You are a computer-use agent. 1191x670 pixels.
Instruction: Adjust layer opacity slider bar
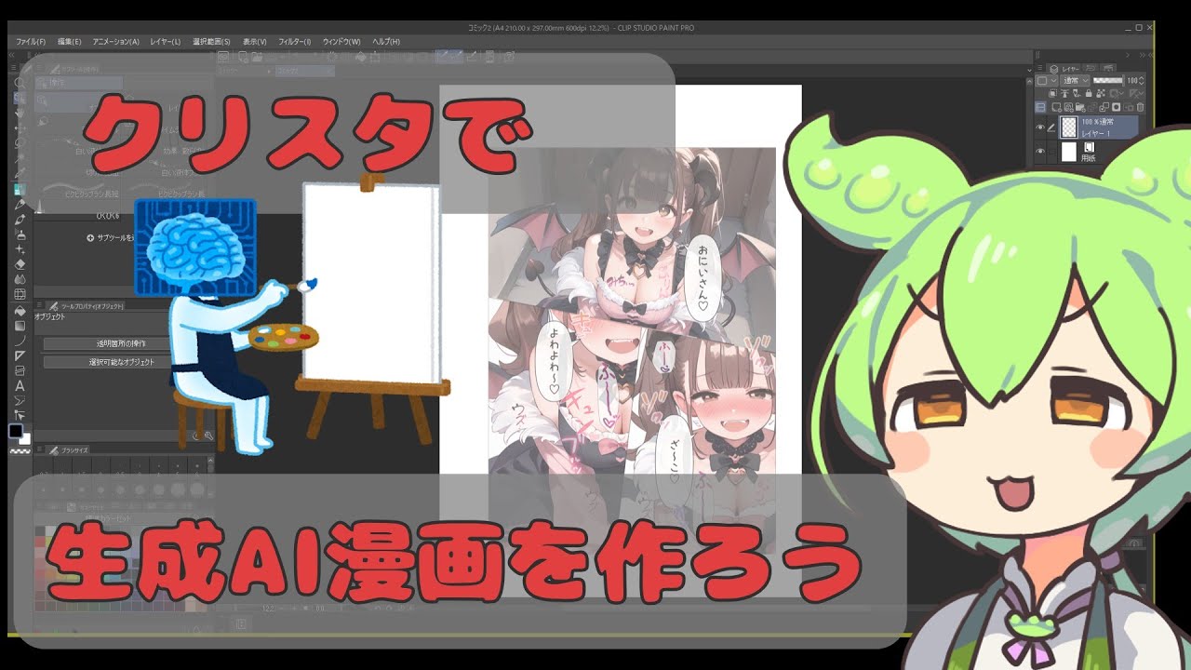pyautogui.click(x=1108, y=81)
